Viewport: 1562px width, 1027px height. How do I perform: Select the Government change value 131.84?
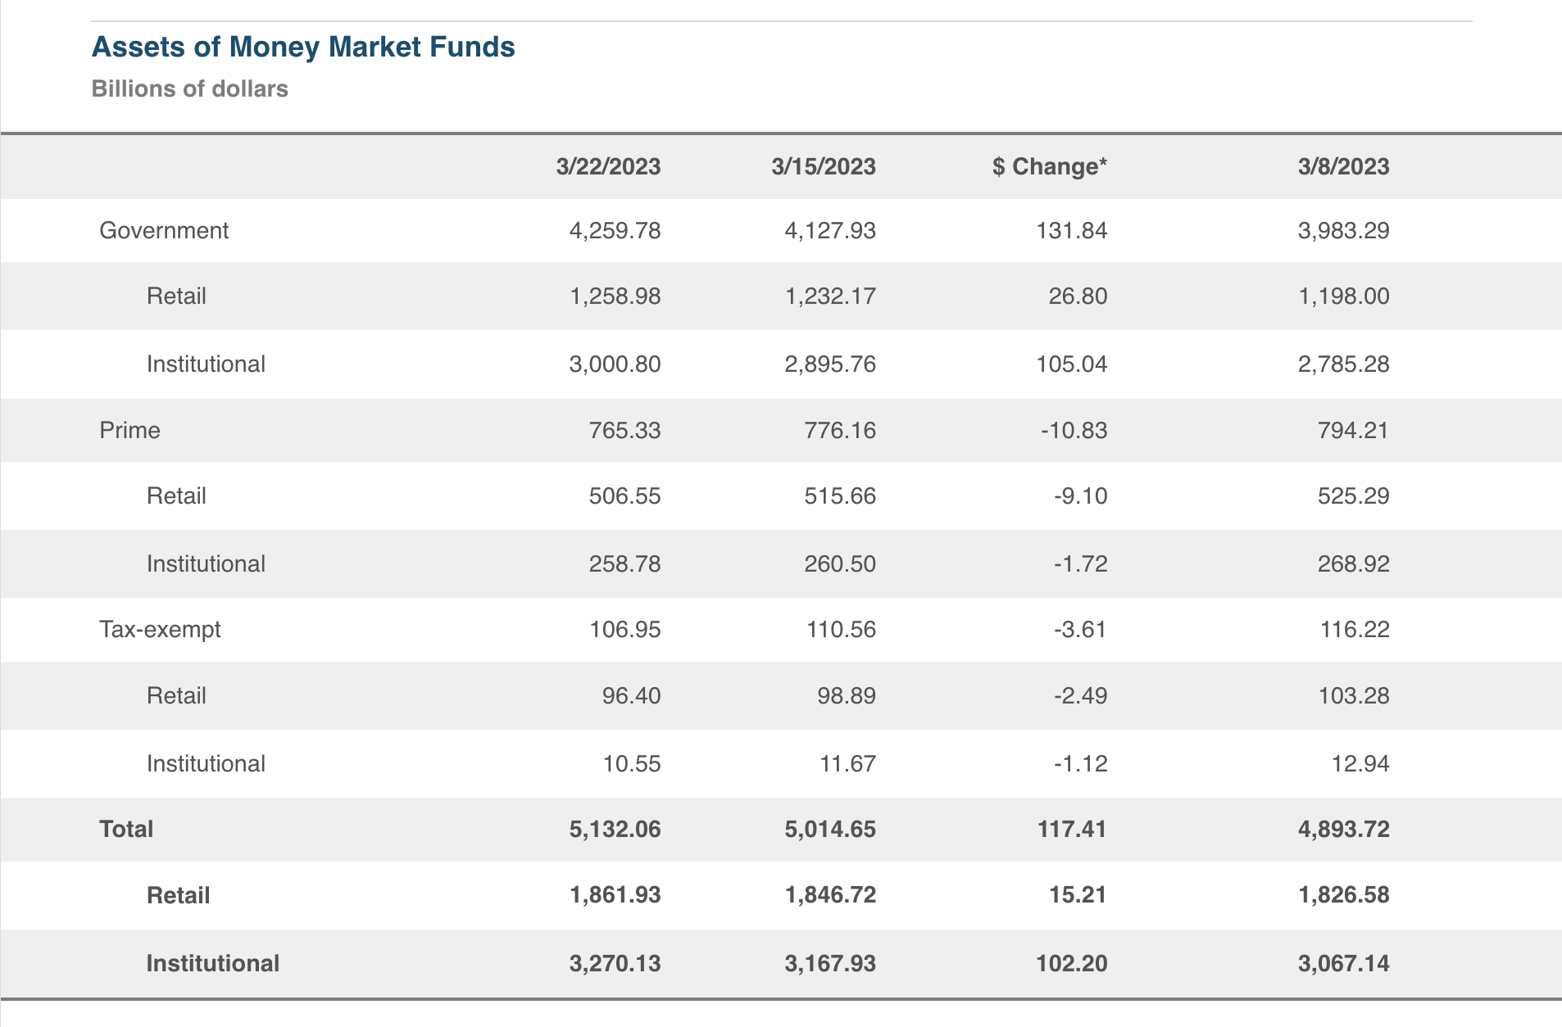pos(1071,230)
